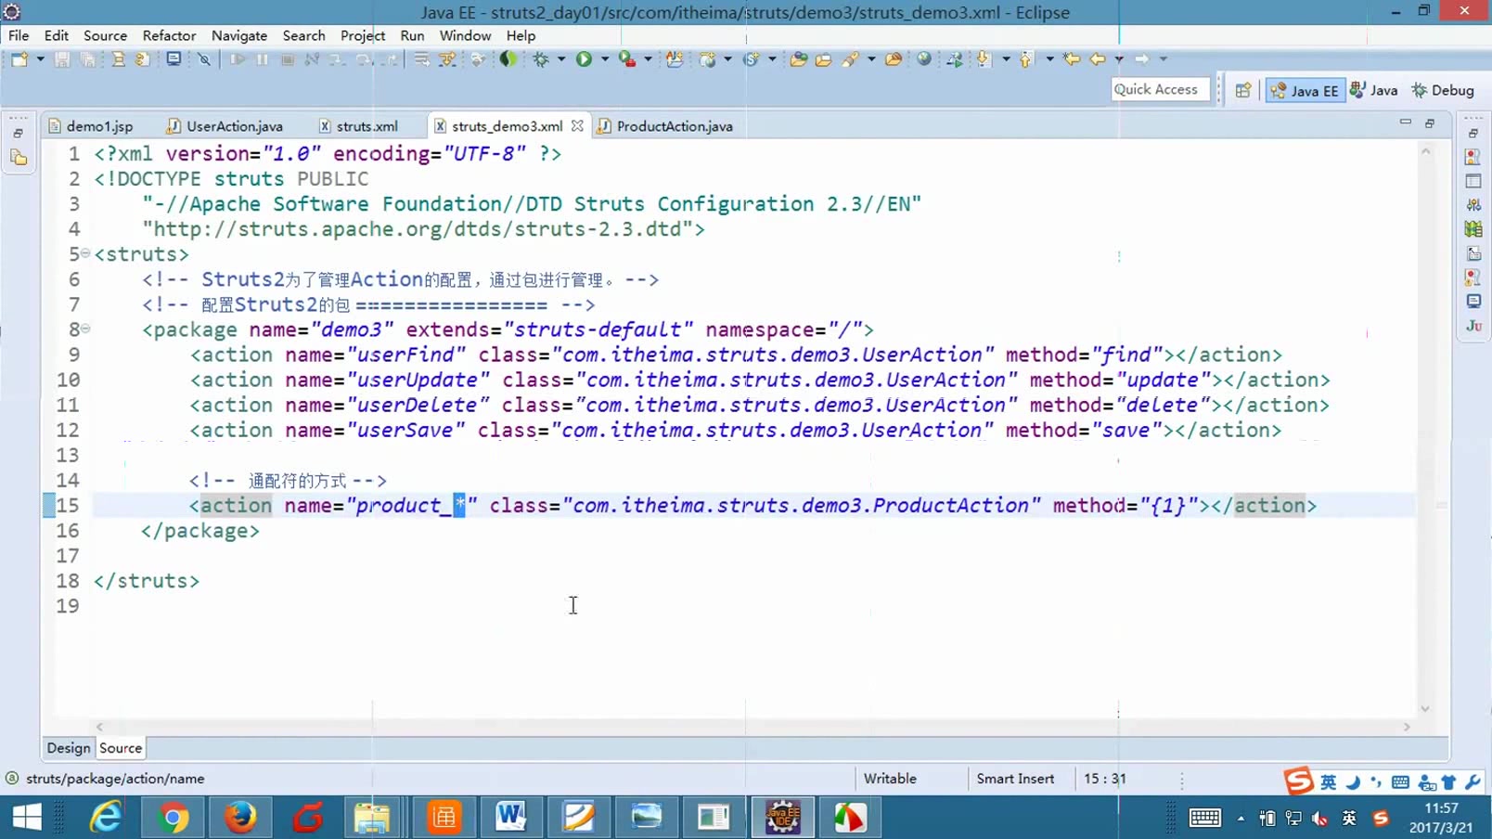Click the Skip All Breakpoints icon

tap(204, 59)
